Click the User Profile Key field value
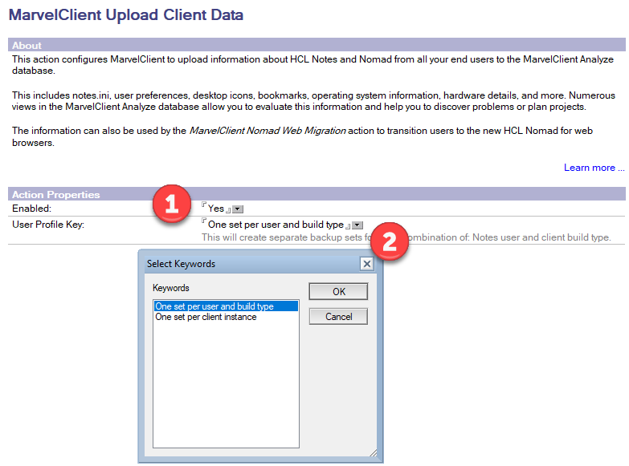The image size is (629, 466). (275, 225)
